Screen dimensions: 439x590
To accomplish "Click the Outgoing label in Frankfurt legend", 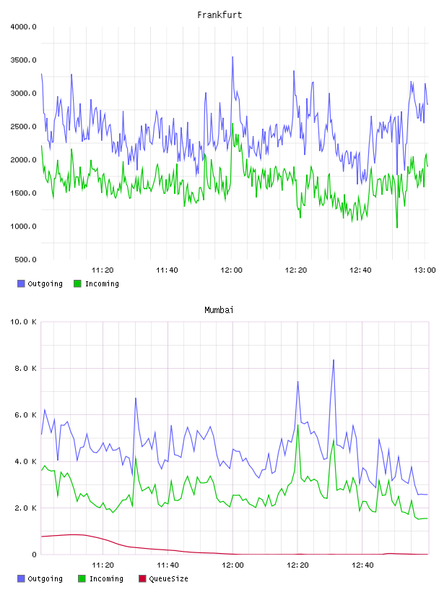I will pos(45,284).
